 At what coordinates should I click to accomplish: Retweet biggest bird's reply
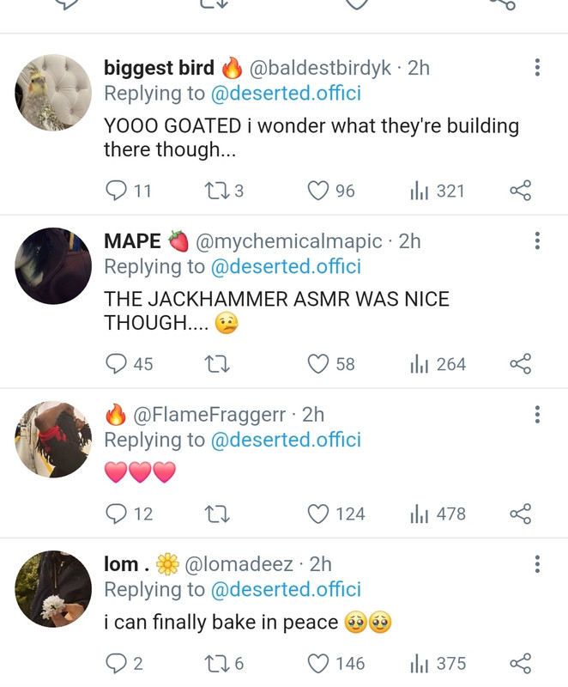(x=224, y=191)
